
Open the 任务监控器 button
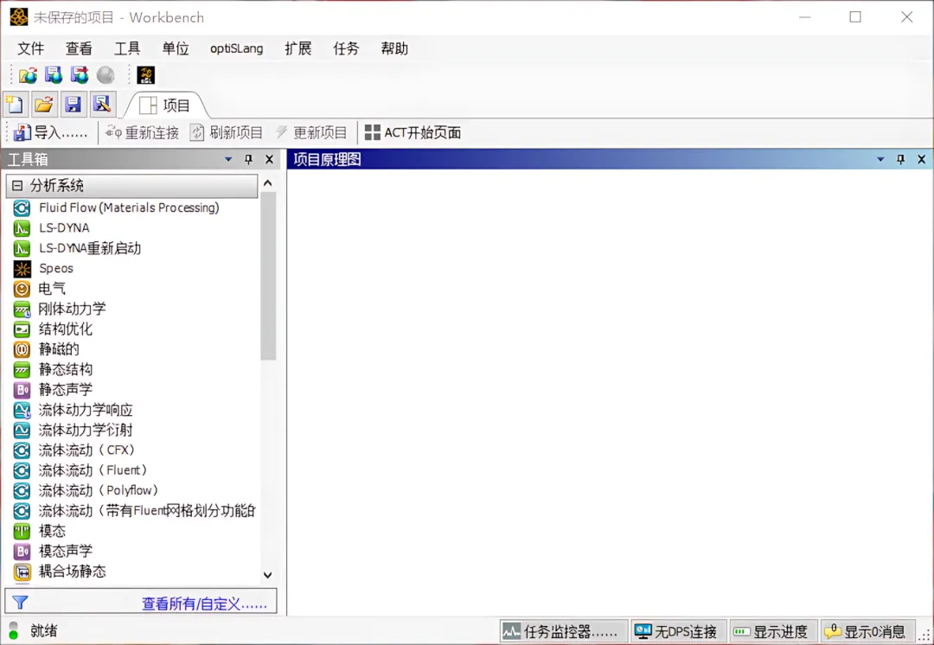(563, 631)
